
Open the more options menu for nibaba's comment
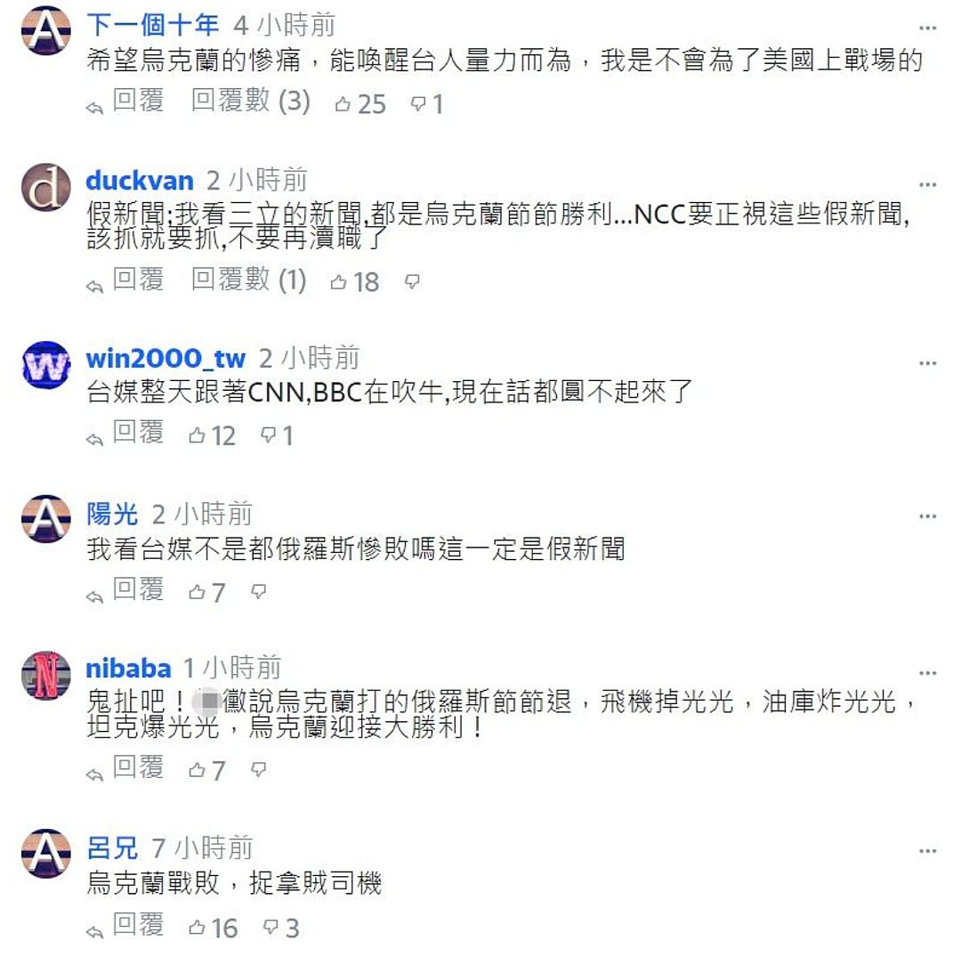tap(928, 673)
